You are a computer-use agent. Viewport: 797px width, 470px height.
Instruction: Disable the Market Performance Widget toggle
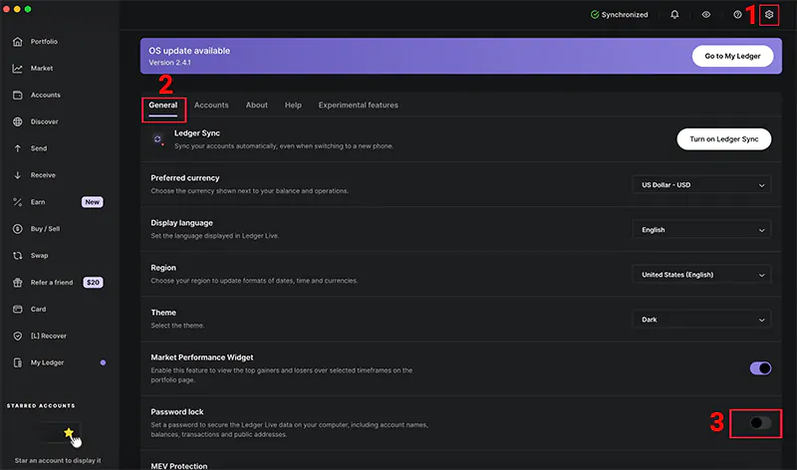tap(760, 368)
